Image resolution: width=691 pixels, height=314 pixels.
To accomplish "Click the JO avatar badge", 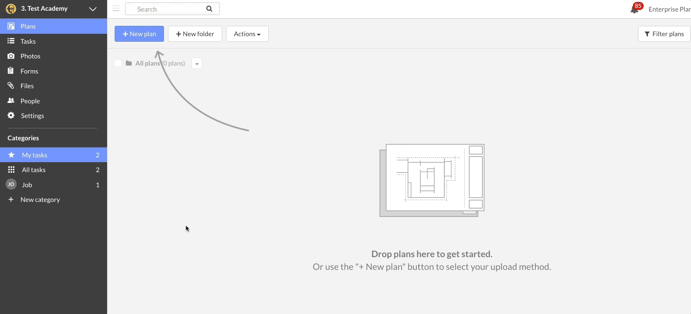I will pos(11,184).
